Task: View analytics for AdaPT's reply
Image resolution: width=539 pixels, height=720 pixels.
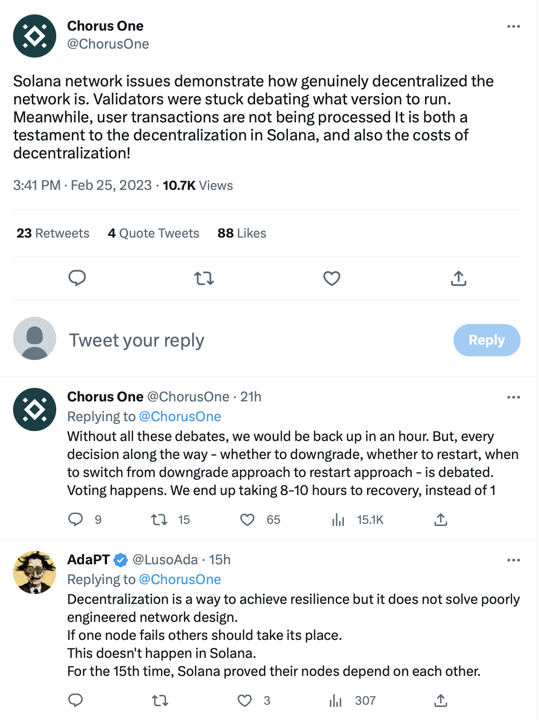Action: pos(336,701)
